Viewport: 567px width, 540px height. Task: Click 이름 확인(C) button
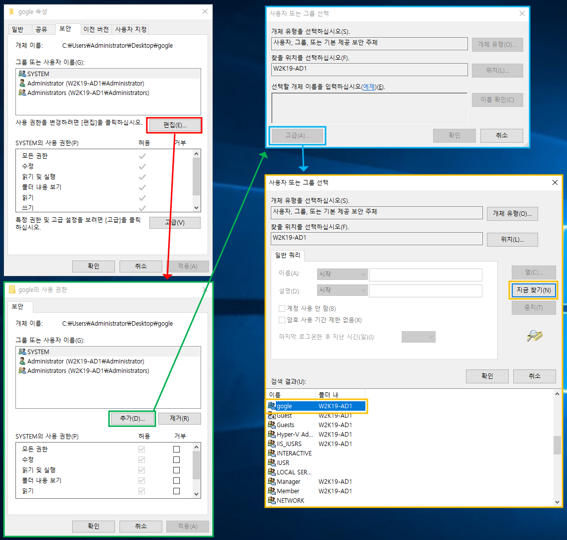pyautogui.click(x=497, y=99)
